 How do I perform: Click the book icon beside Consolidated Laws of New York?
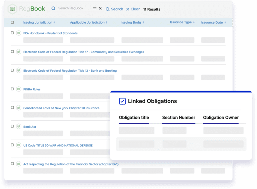19,108
